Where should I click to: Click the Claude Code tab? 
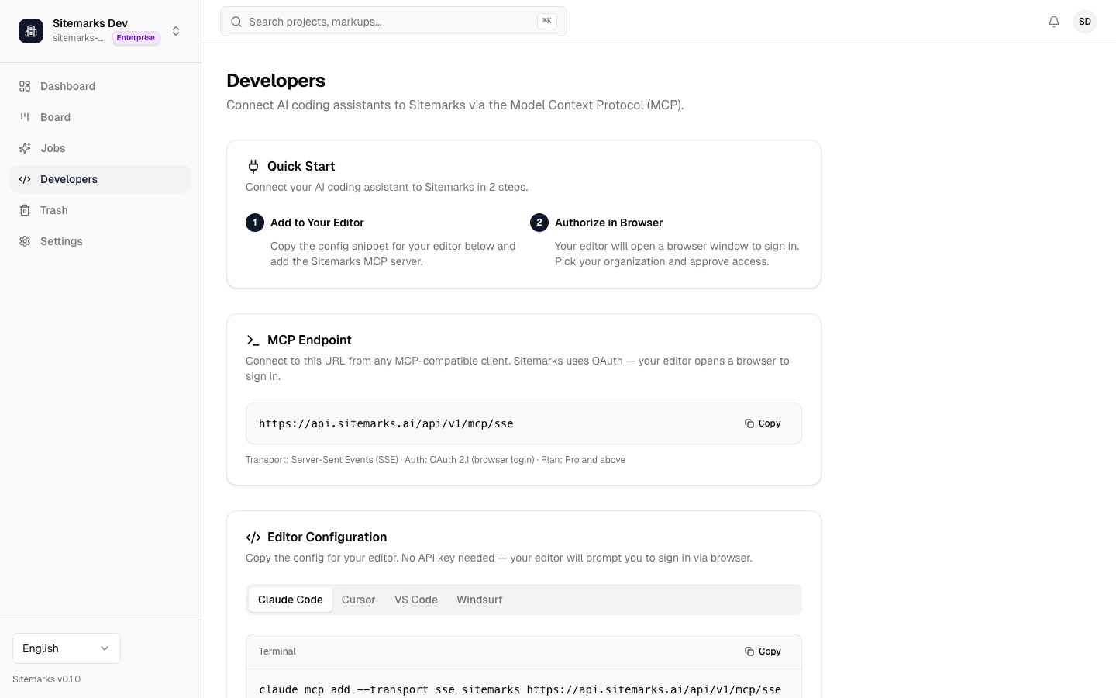click(x=291, y=600)
